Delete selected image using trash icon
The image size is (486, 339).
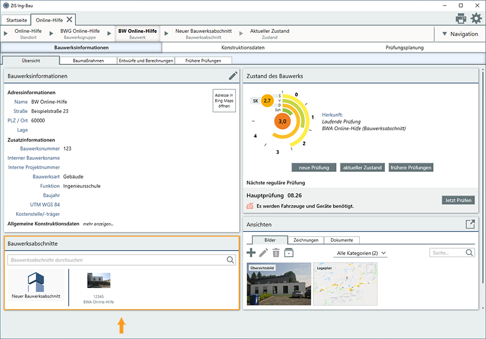tap(276, 253)
